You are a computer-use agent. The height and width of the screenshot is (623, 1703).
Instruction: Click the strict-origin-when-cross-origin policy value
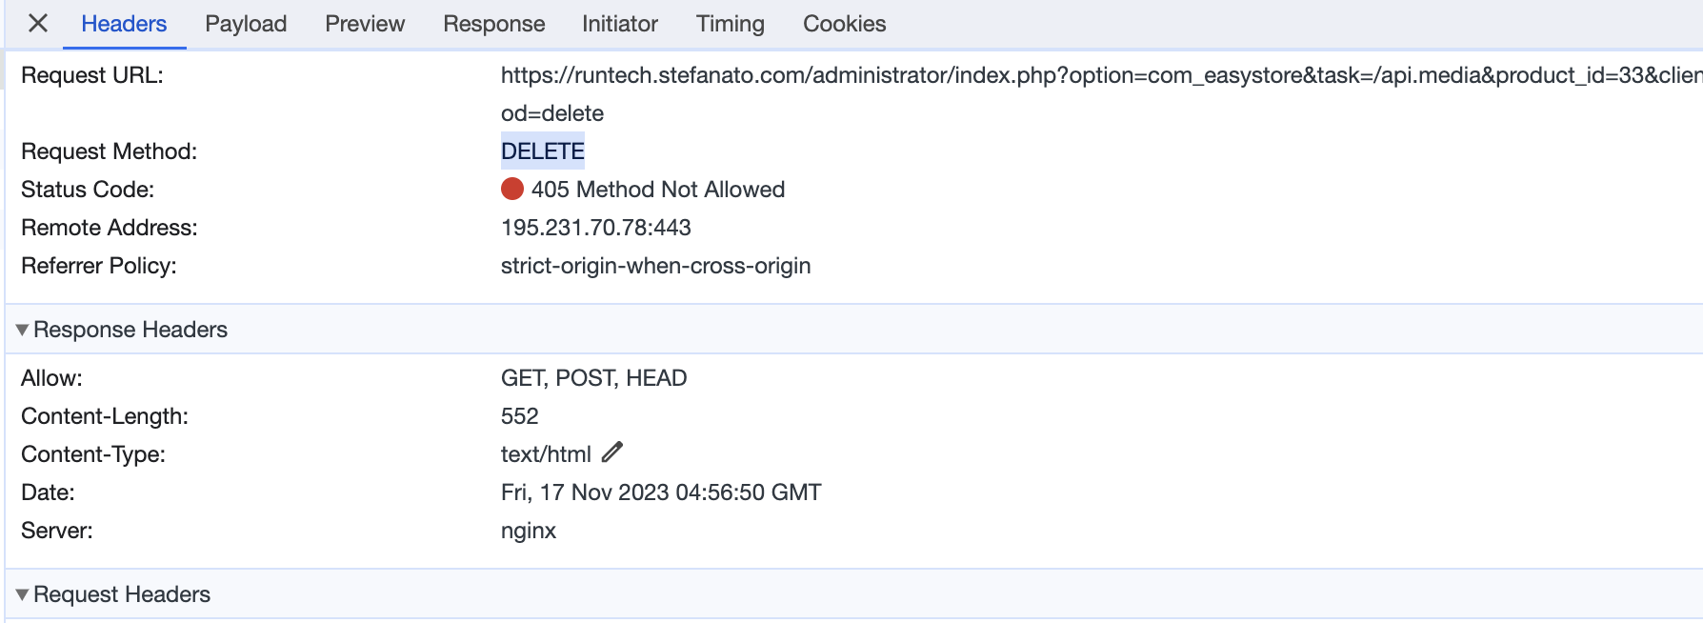[x=656, y=266]
